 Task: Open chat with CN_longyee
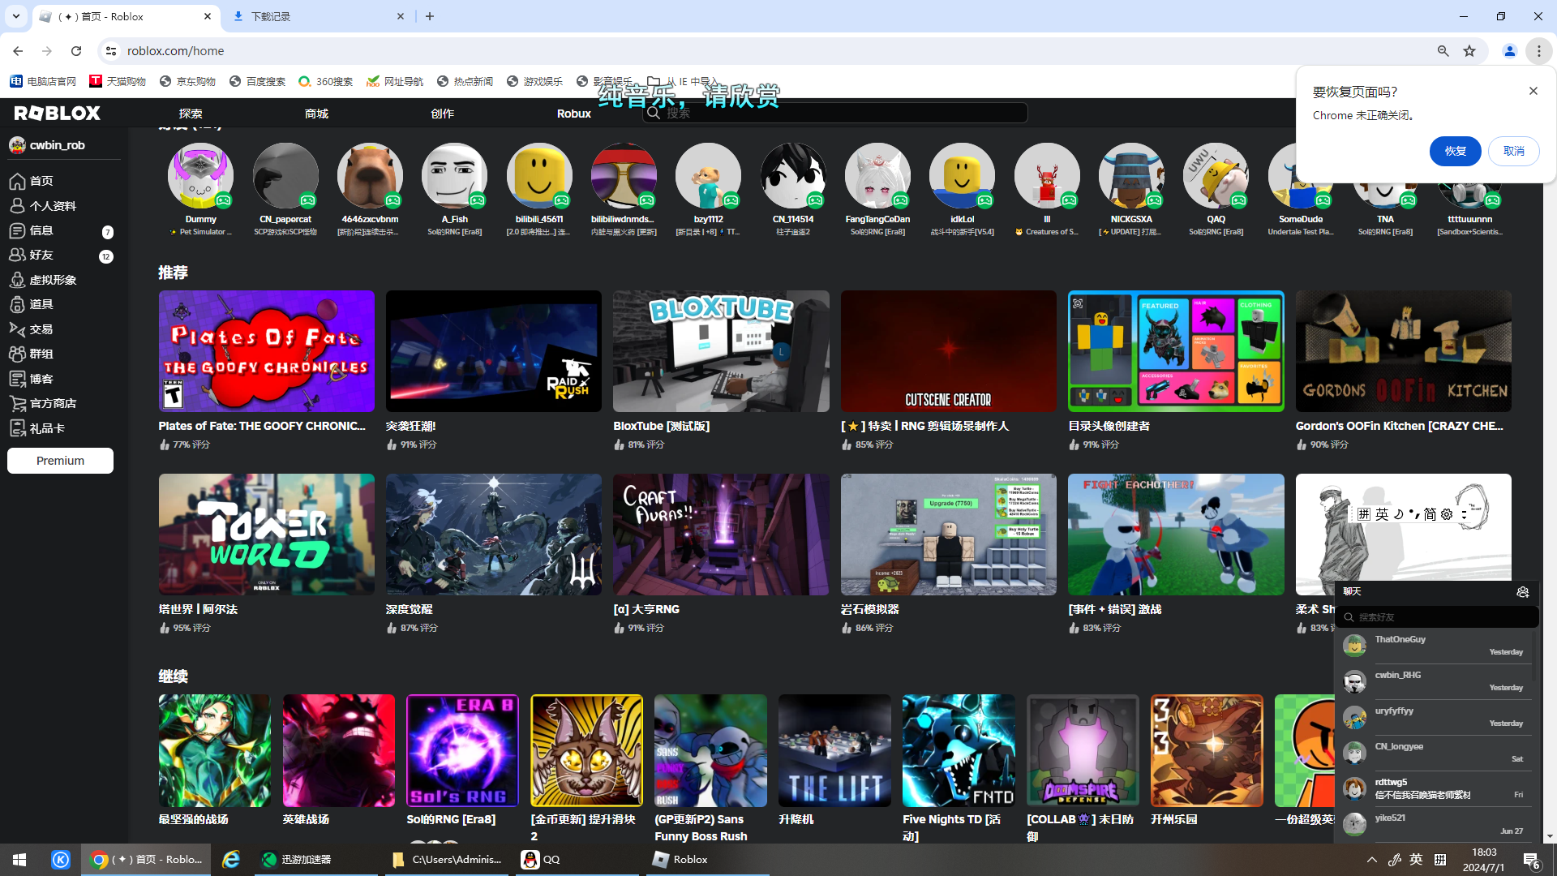[x=1435, y=753]
